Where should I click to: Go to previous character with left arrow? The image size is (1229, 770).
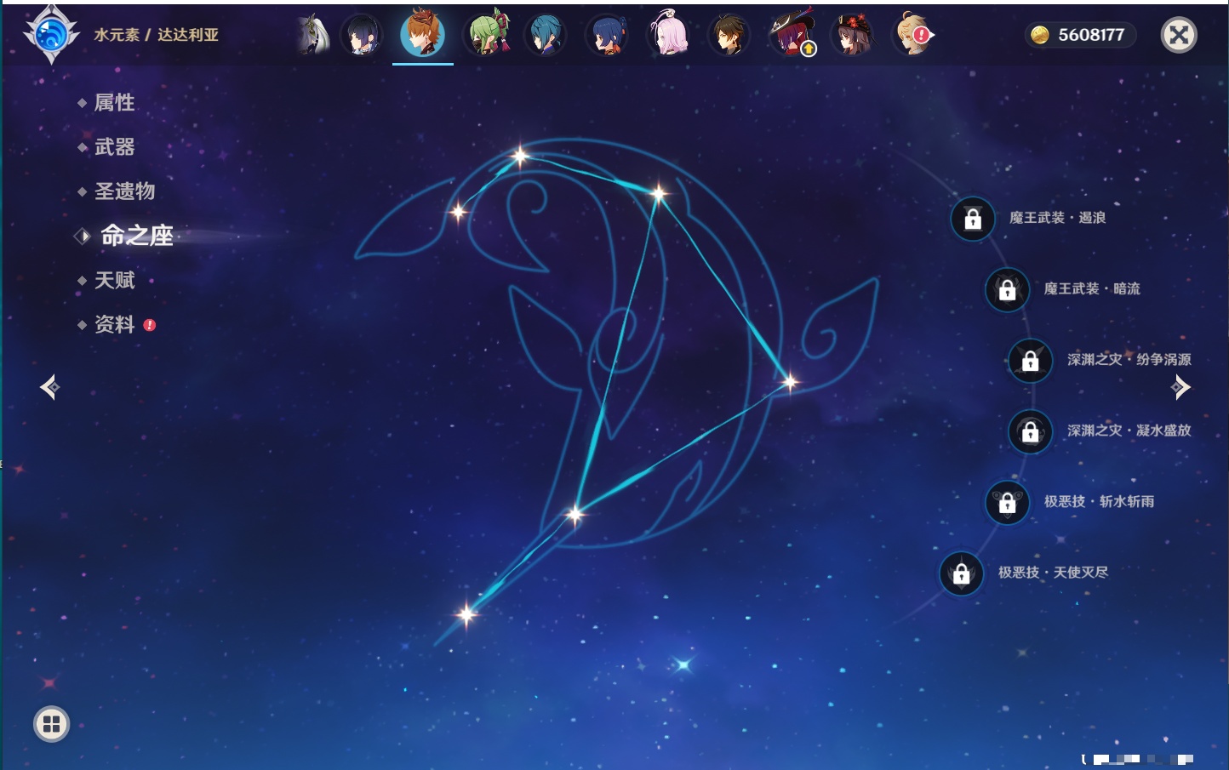click(x=49, y=387)
